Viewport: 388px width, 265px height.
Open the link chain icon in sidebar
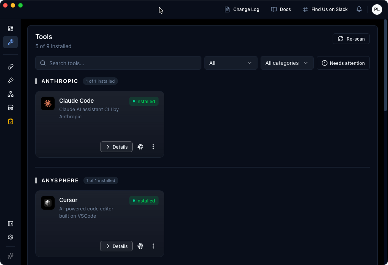click(x=10, y=67)
